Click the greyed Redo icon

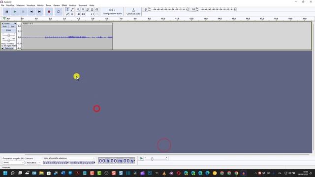click(97, 14)
